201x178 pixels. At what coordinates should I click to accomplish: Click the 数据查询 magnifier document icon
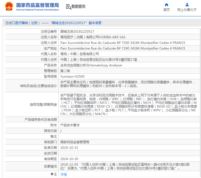pyautogui.click(x=68, y=6)
